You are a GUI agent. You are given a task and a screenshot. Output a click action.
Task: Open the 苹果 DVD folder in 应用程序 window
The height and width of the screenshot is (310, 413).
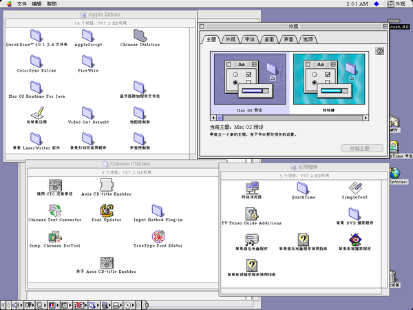point(354,214)
